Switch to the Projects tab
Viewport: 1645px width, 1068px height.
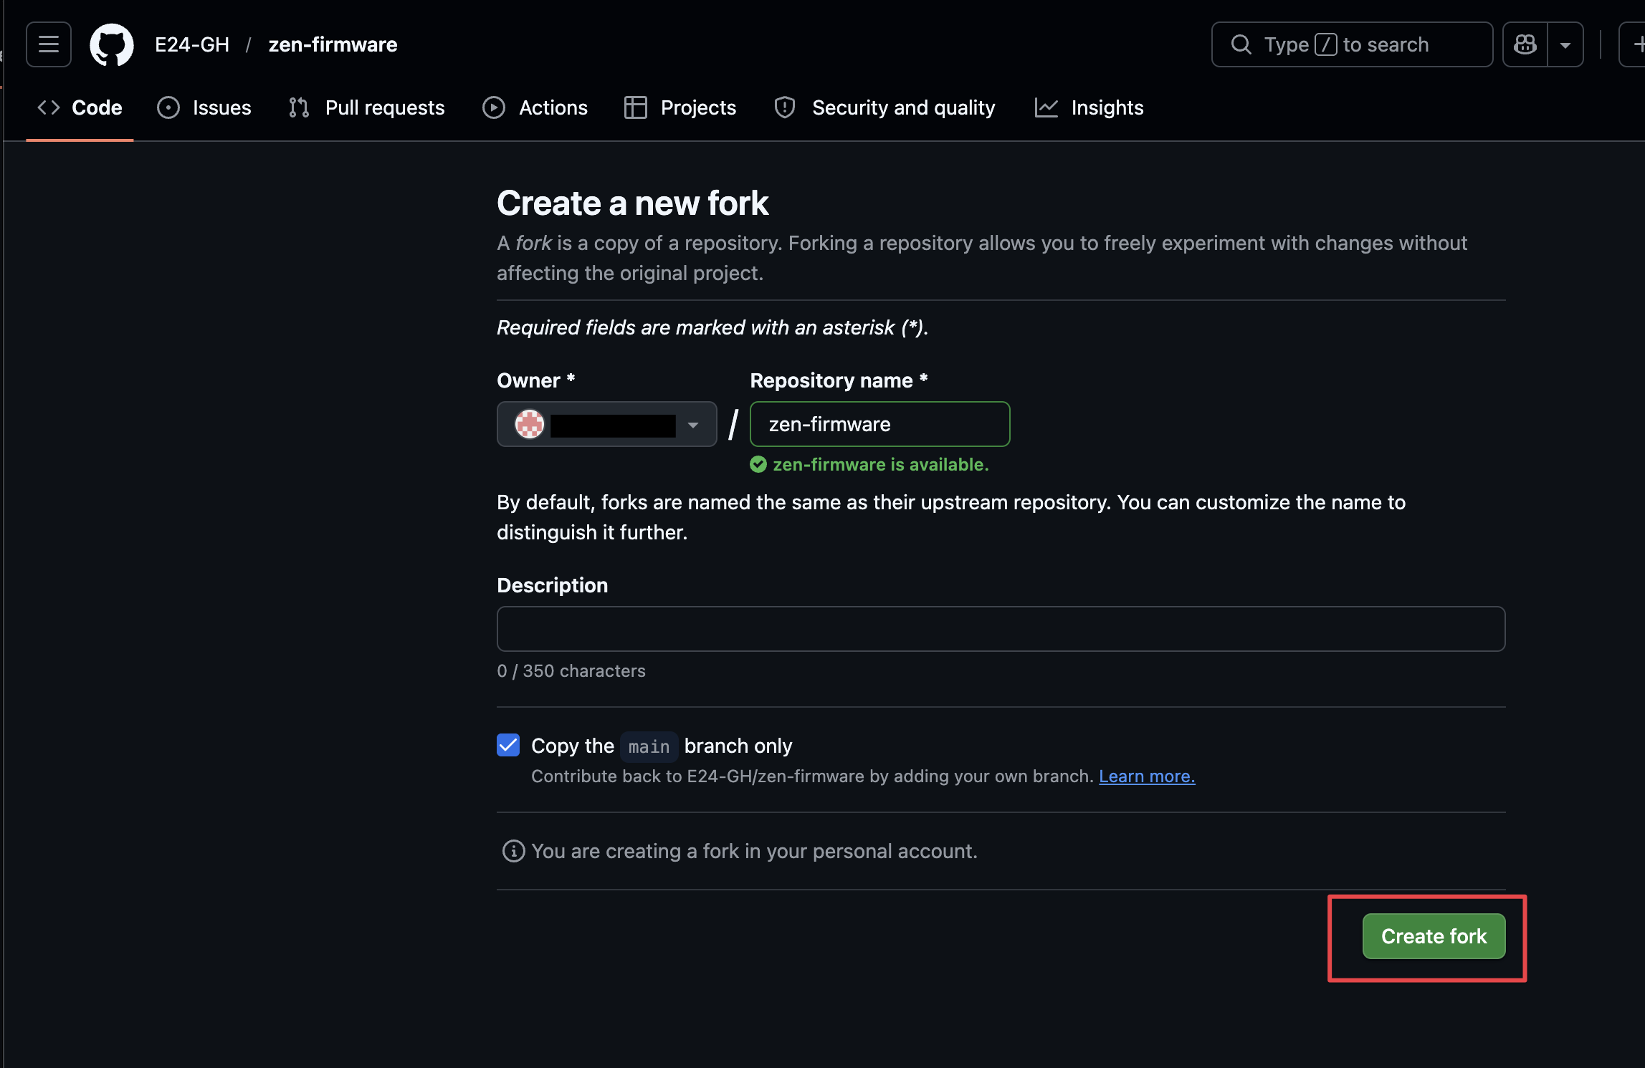680,107
